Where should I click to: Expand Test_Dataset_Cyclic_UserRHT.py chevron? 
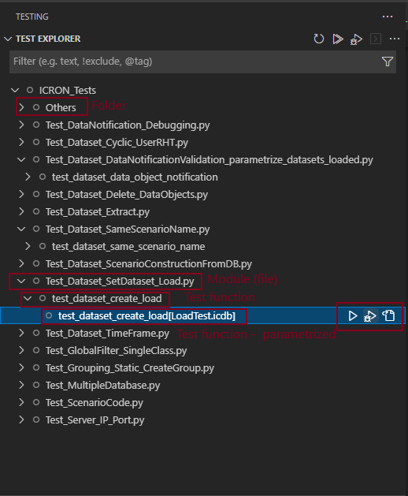point(21,143)
